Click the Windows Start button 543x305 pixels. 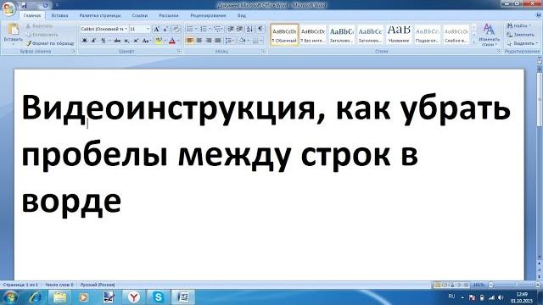(x=9, y=297)
